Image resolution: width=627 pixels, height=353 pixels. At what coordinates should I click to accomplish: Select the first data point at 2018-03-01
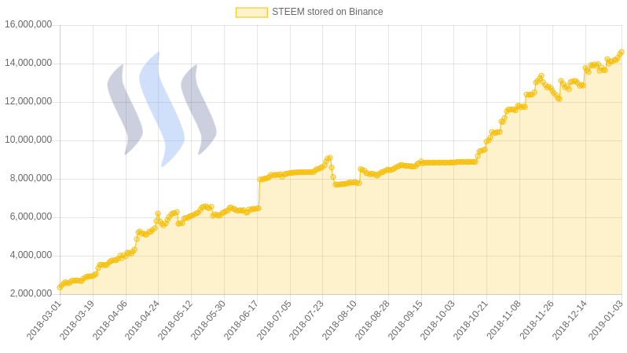(x=60, y=287)
